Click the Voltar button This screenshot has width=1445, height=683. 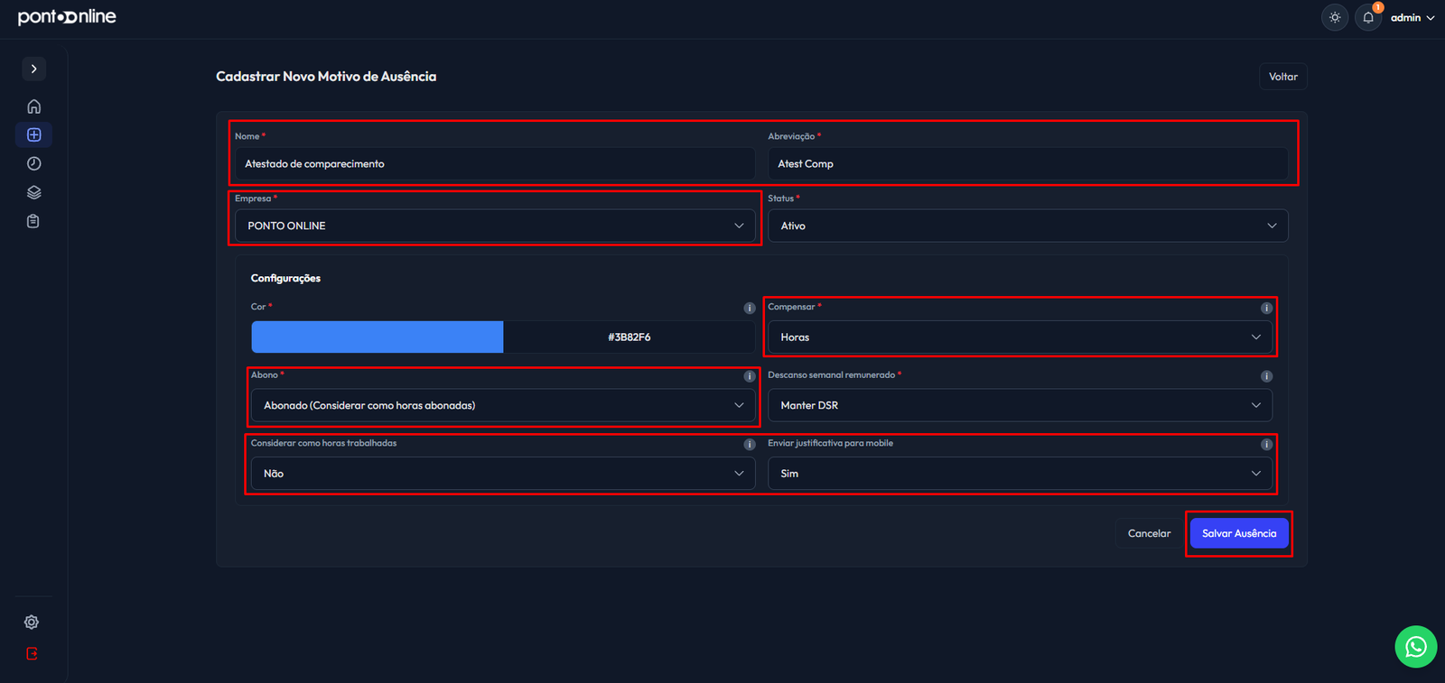[1282, 77]
